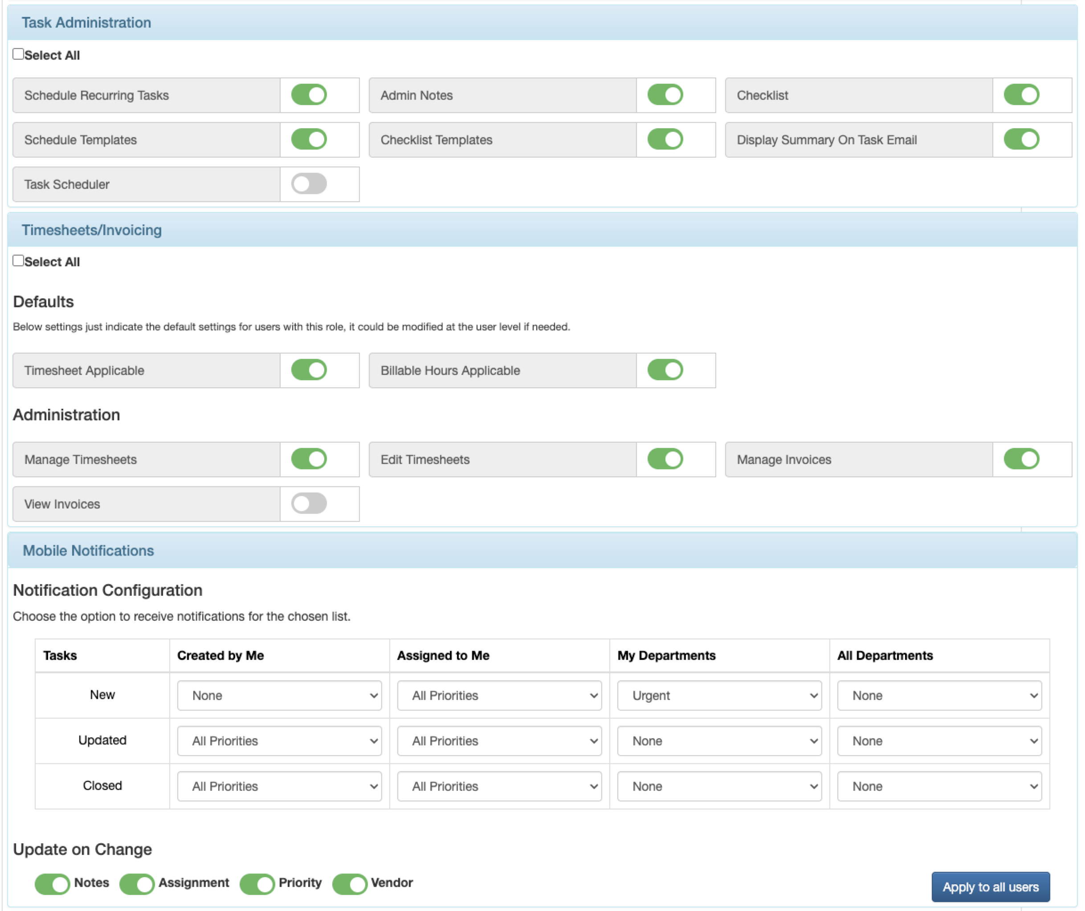This screenshot has width=1085, height=911.
Task: Turn off Notes update on change
Action: pos(52,884)
